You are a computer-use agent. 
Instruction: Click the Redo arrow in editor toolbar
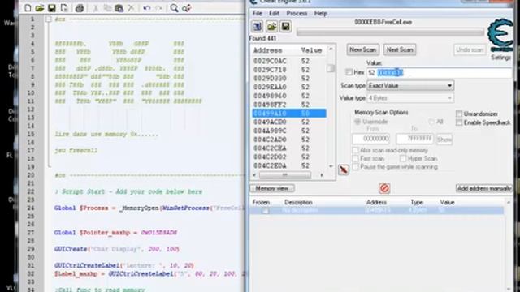(x=159, y=8)
